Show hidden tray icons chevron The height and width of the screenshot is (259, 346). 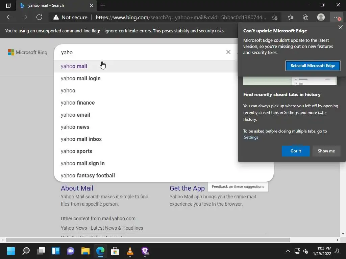288,251
